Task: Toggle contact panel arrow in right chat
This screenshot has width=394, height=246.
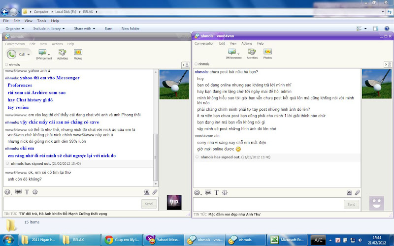Action: point(388,64)
